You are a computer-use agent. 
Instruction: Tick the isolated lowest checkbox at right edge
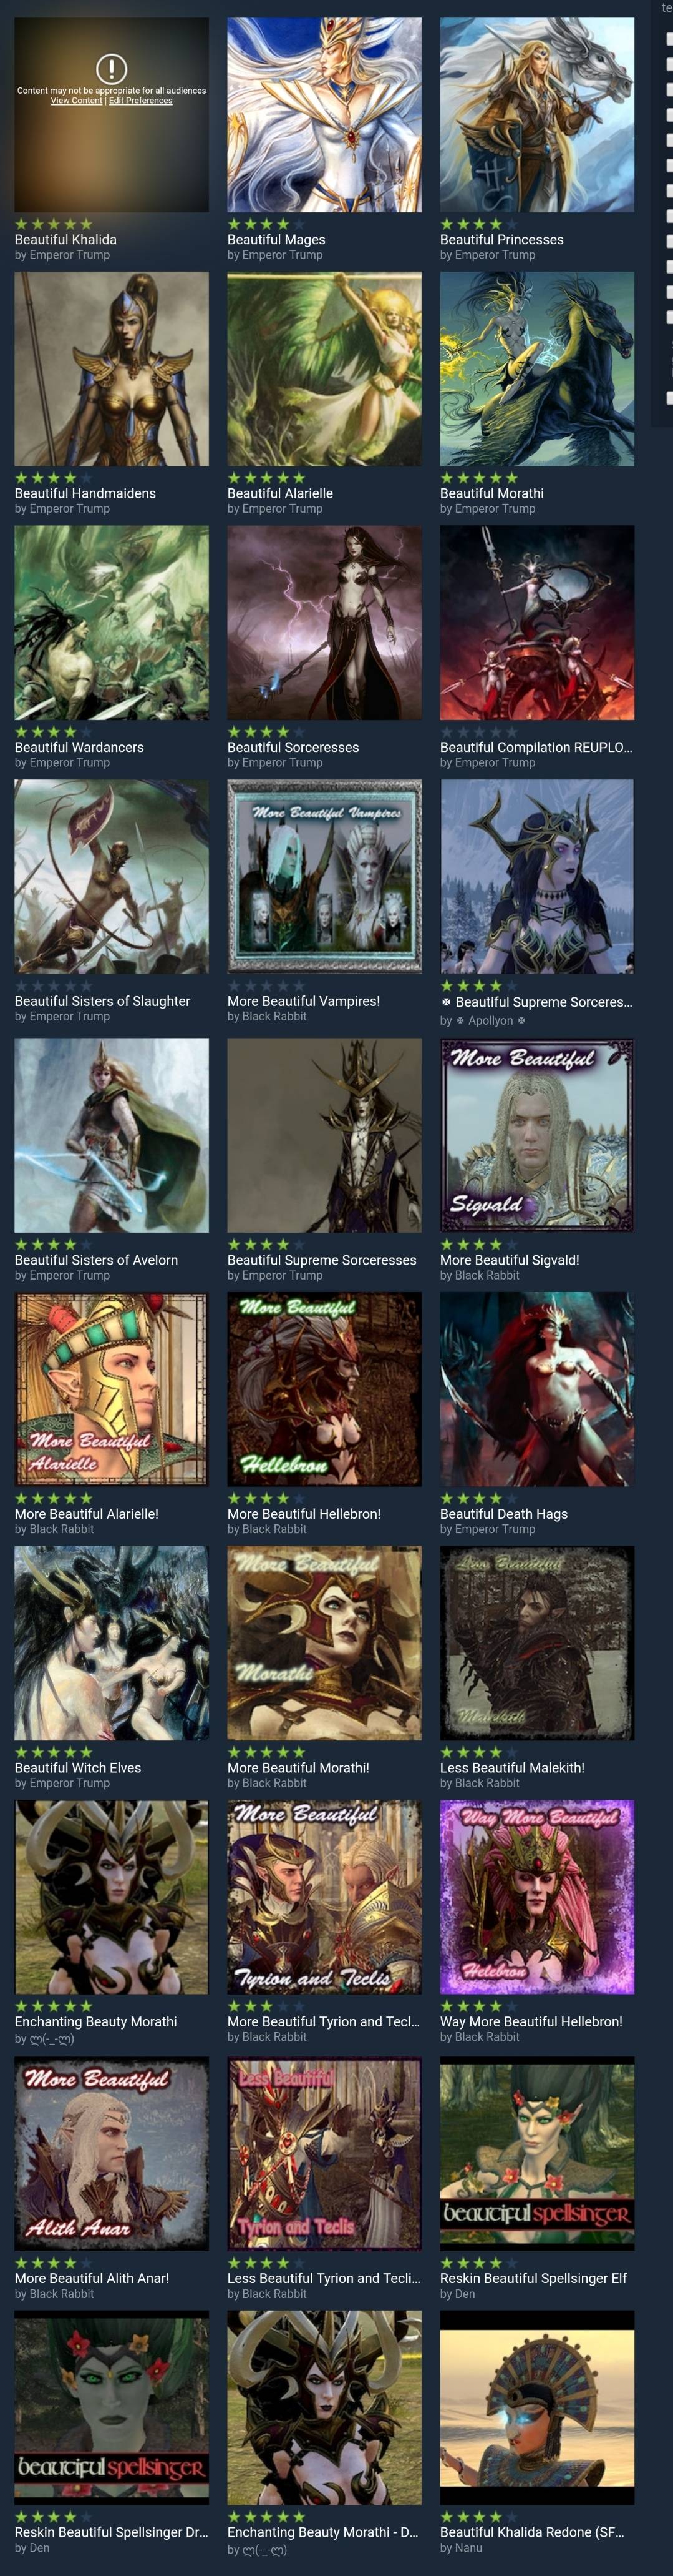[669, 398]
